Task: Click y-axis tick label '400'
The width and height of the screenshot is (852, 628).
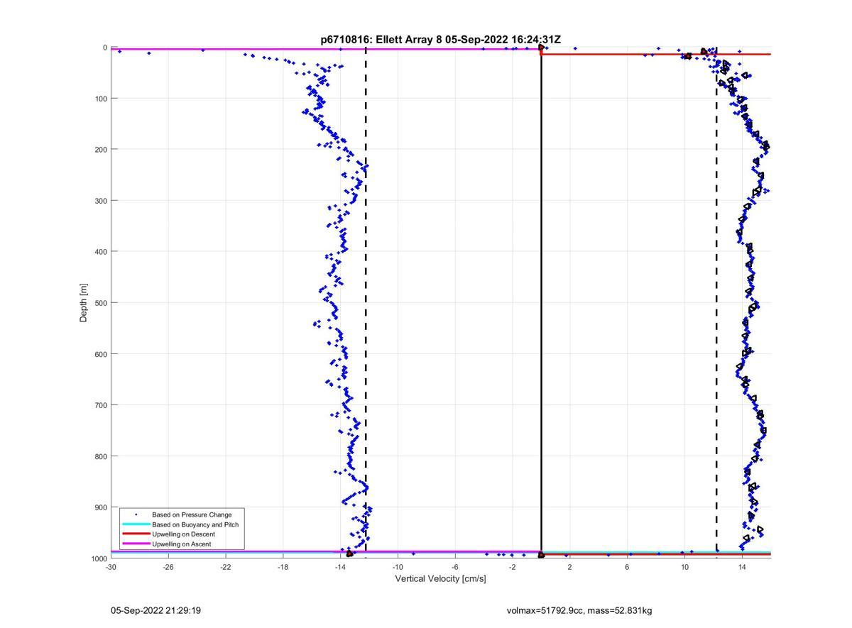Action: click(101, 252)
